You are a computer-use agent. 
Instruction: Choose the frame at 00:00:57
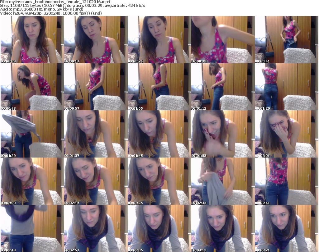coord(96,87)
